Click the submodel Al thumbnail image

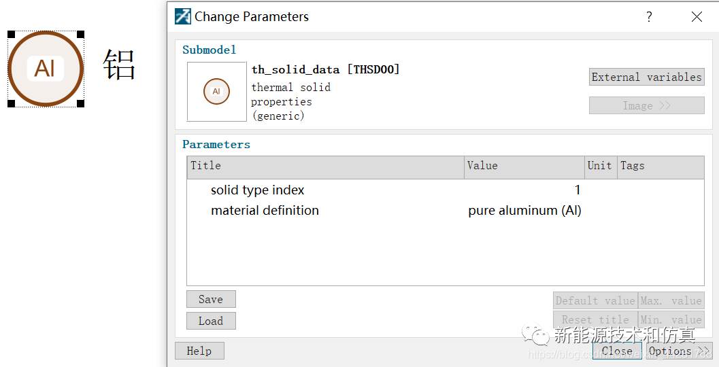pos(216,91)
